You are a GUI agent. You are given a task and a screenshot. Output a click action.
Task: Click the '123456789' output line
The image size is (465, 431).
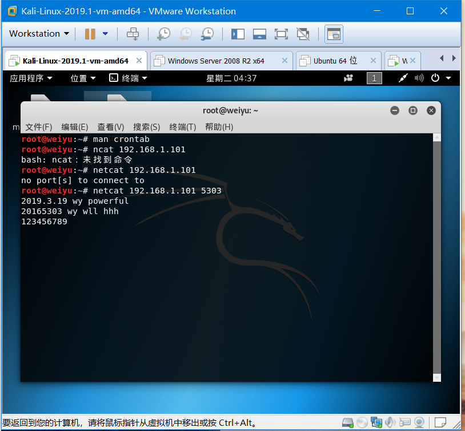coord(44,222)
